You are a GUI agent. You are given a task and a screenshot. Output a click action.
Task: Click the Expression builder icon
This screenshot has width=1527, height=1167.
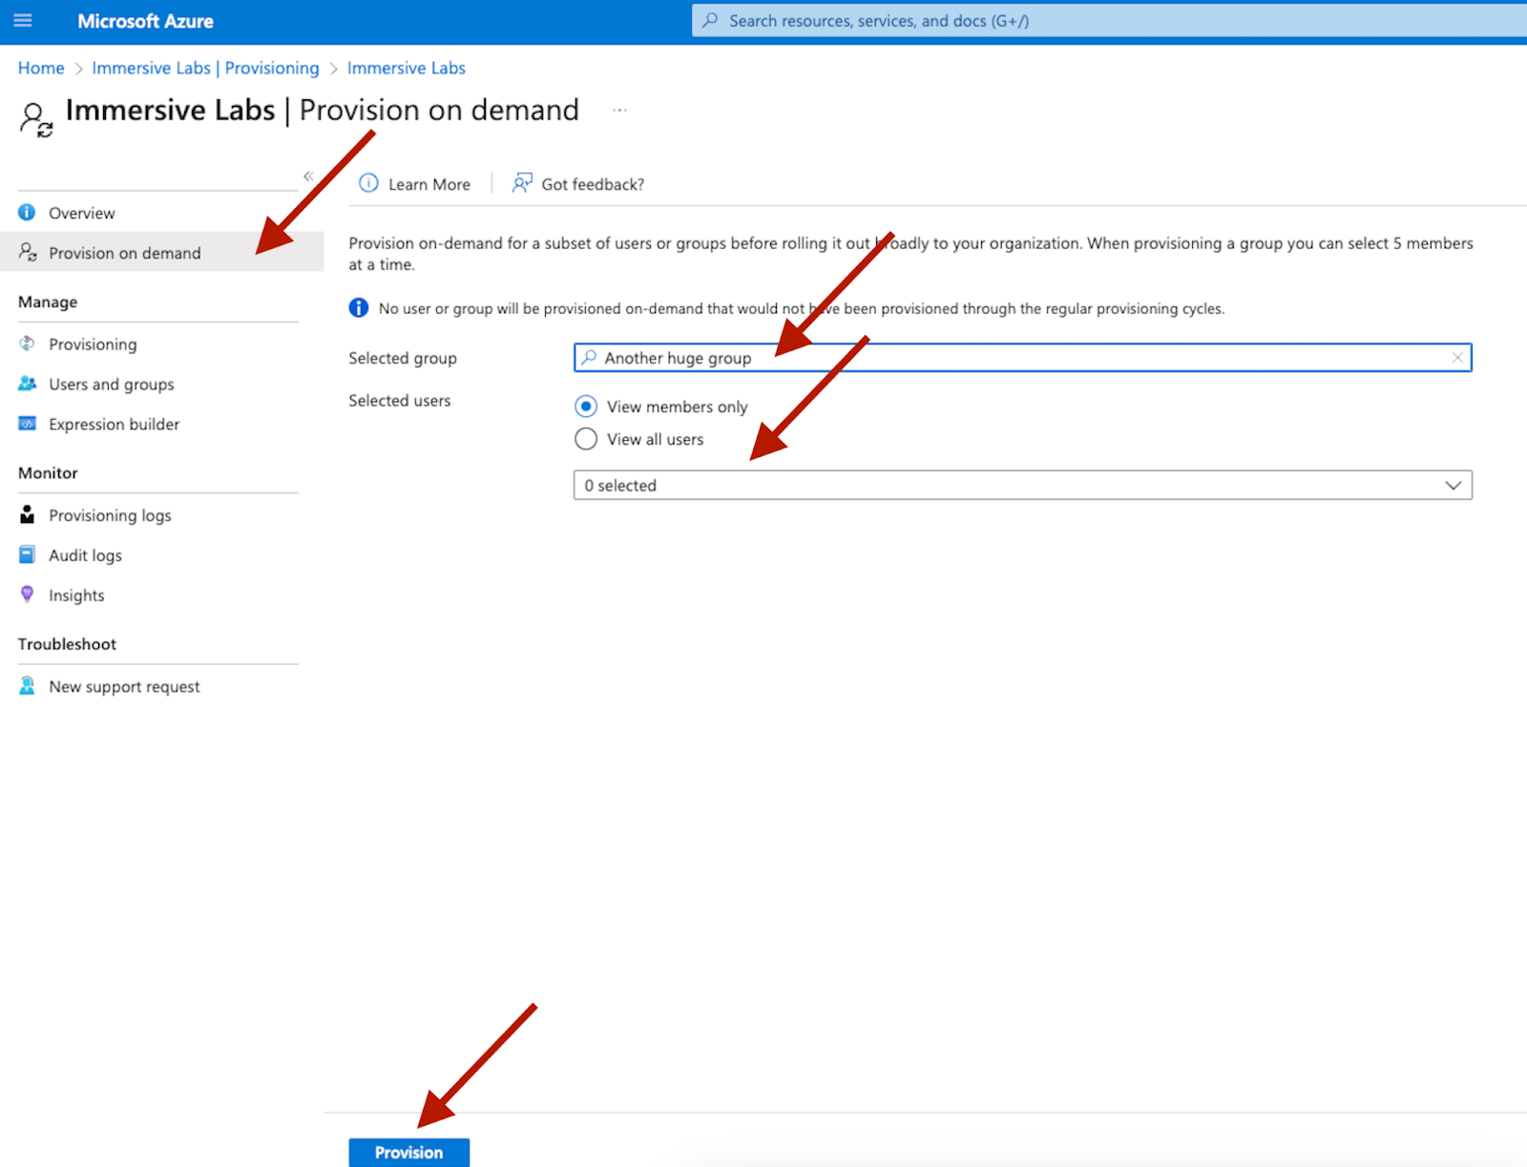tap(27, 424)
